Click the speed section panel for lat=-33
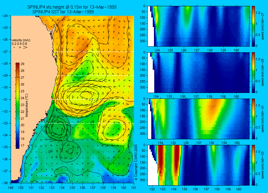 coord(198,165)
